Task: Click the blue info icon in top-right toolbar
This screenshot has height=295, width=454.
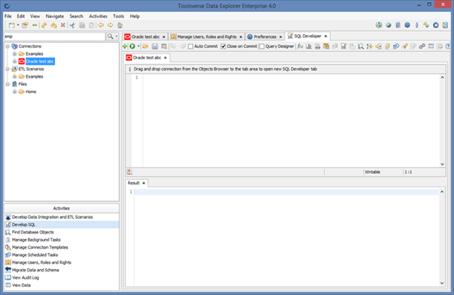Action: point(417,25)
